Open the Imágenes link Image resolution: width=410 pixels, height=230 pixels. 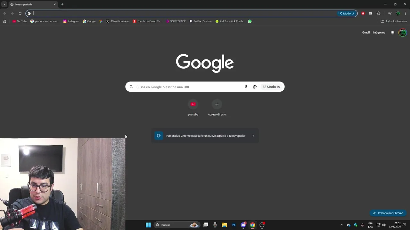click(379, 33)
